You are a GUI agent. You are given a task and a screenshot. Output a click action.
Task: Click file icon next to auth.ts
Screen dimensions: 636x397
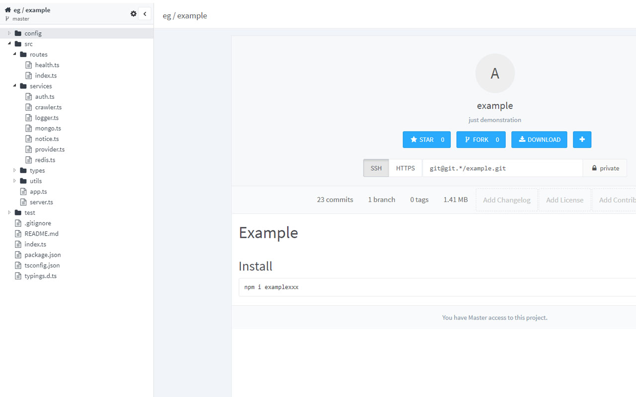29,97
